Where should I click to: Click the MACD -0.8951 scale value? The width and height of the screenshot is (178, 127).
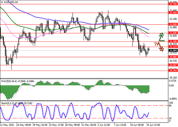(x=173, y=98)
